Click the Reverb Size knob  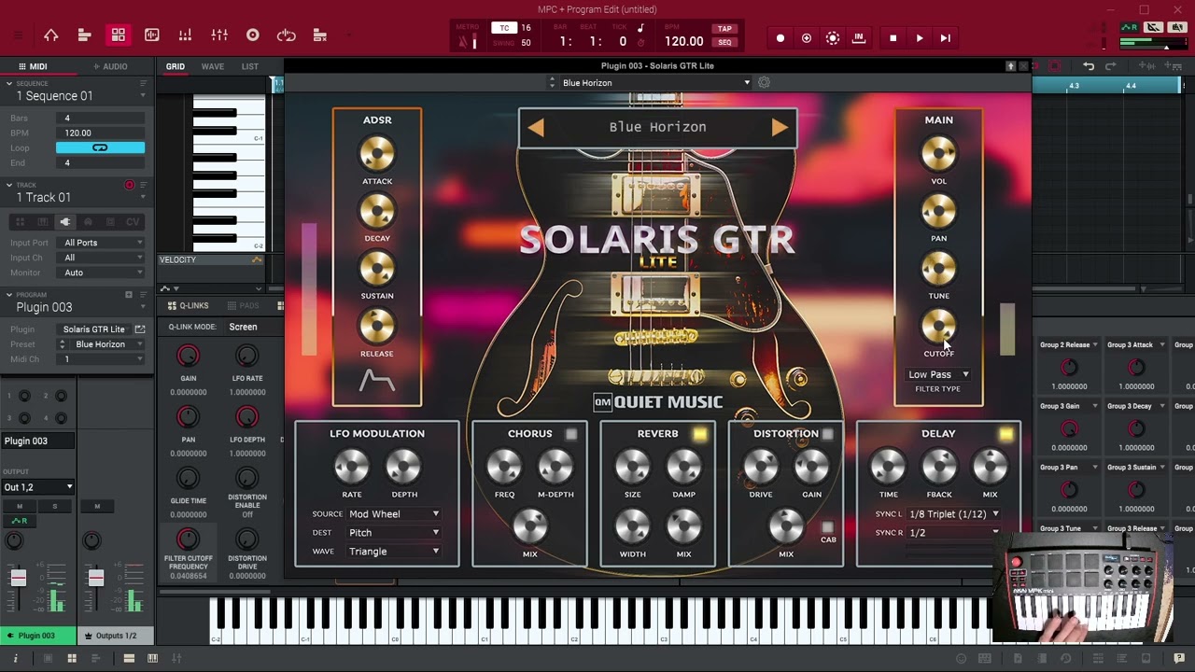tap(632, 467)
